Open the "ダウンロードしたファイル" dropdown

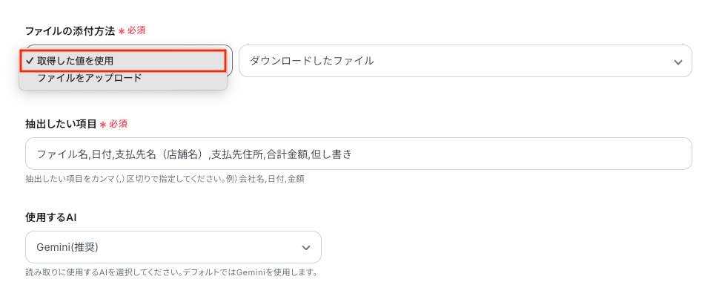465,61
